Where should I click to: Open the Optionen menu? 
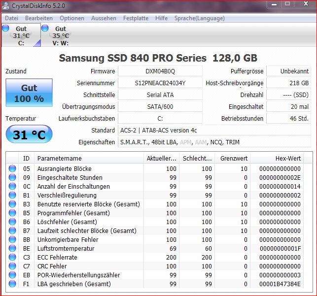click(72, 18)
